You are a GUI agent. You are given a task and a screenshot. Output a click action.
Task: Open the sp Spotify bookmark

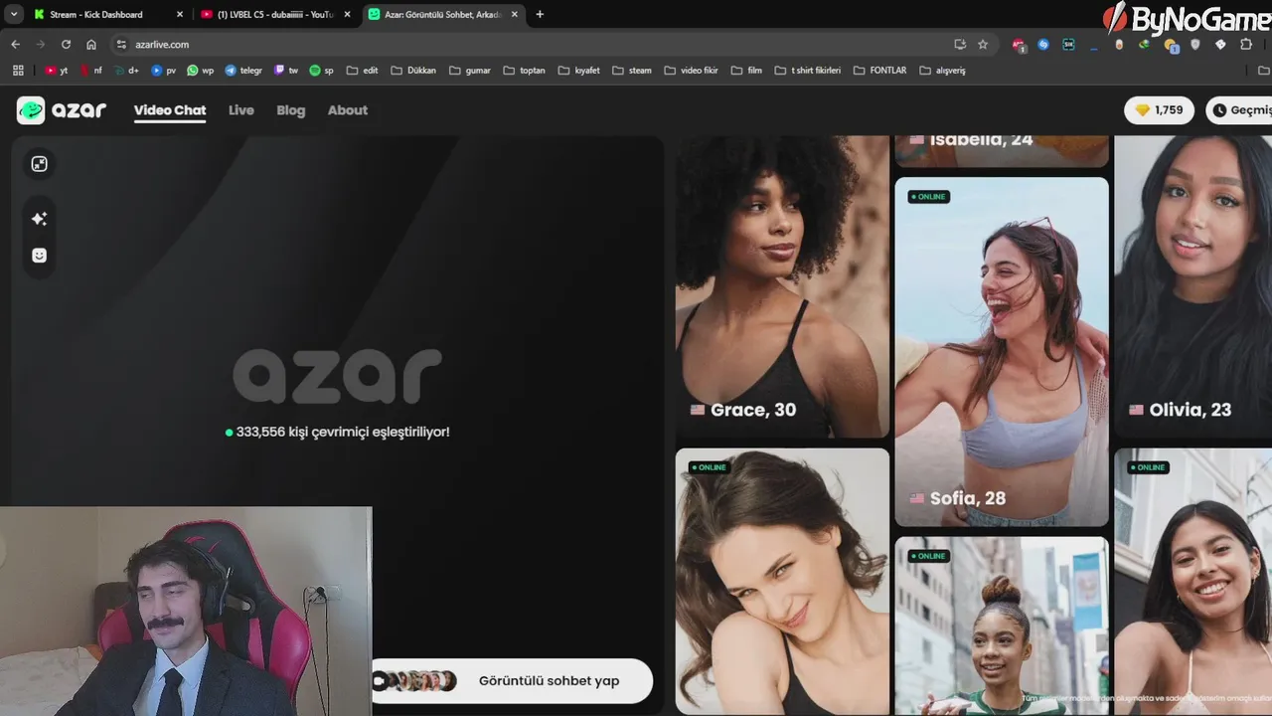322,71
